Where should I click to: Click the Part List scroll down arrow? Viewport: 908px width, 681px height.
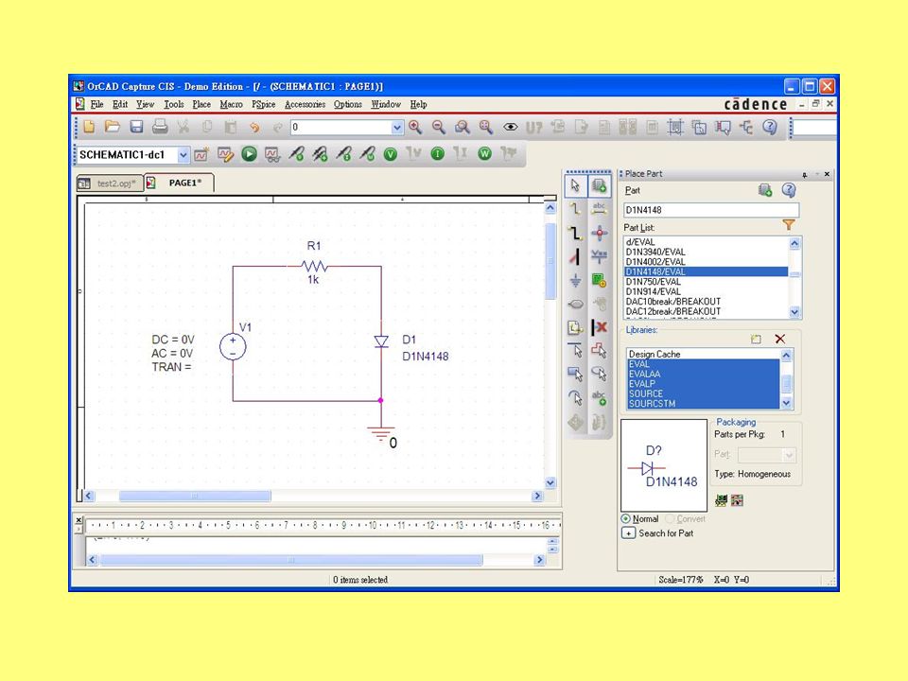point(794,312)
